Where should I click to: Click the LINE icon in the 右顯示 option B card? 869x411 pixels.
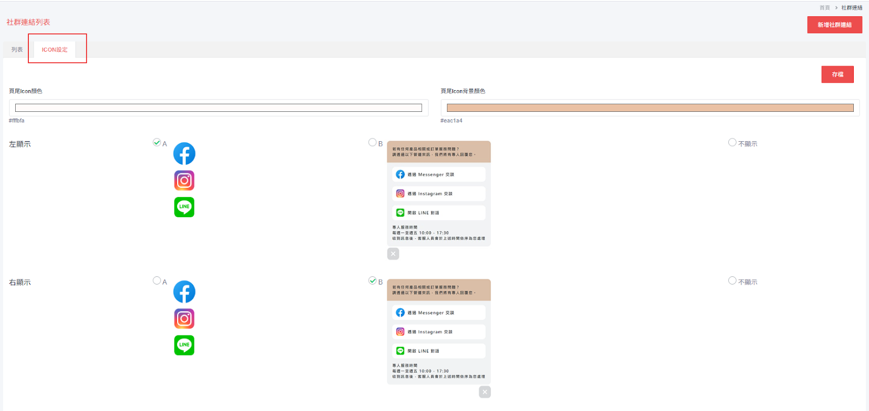400,351
